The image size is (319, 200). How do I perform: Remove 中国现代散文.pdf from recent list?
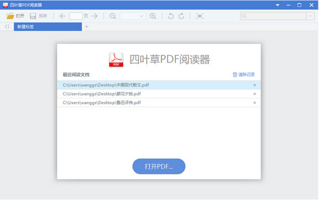point(255,85)
